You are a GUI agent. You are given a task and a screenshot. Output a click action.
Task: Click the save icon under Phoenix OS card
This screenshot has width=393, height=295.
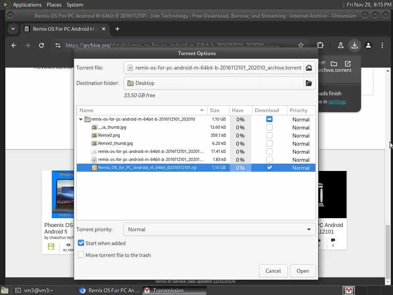[x=51, y=246]
